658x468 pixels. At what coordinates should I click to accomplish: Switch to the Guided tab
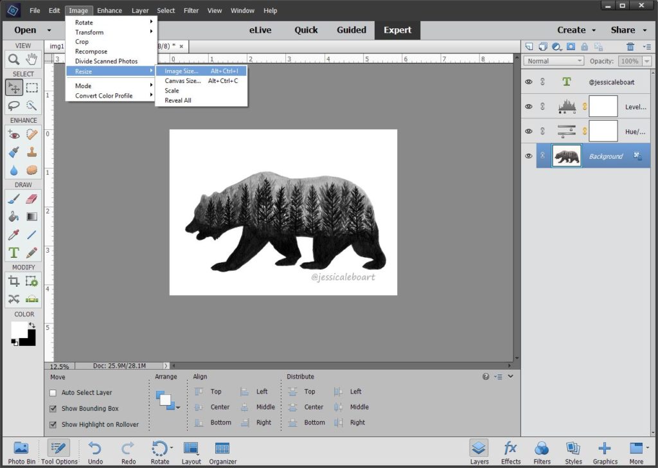click(x=351, y=30)
